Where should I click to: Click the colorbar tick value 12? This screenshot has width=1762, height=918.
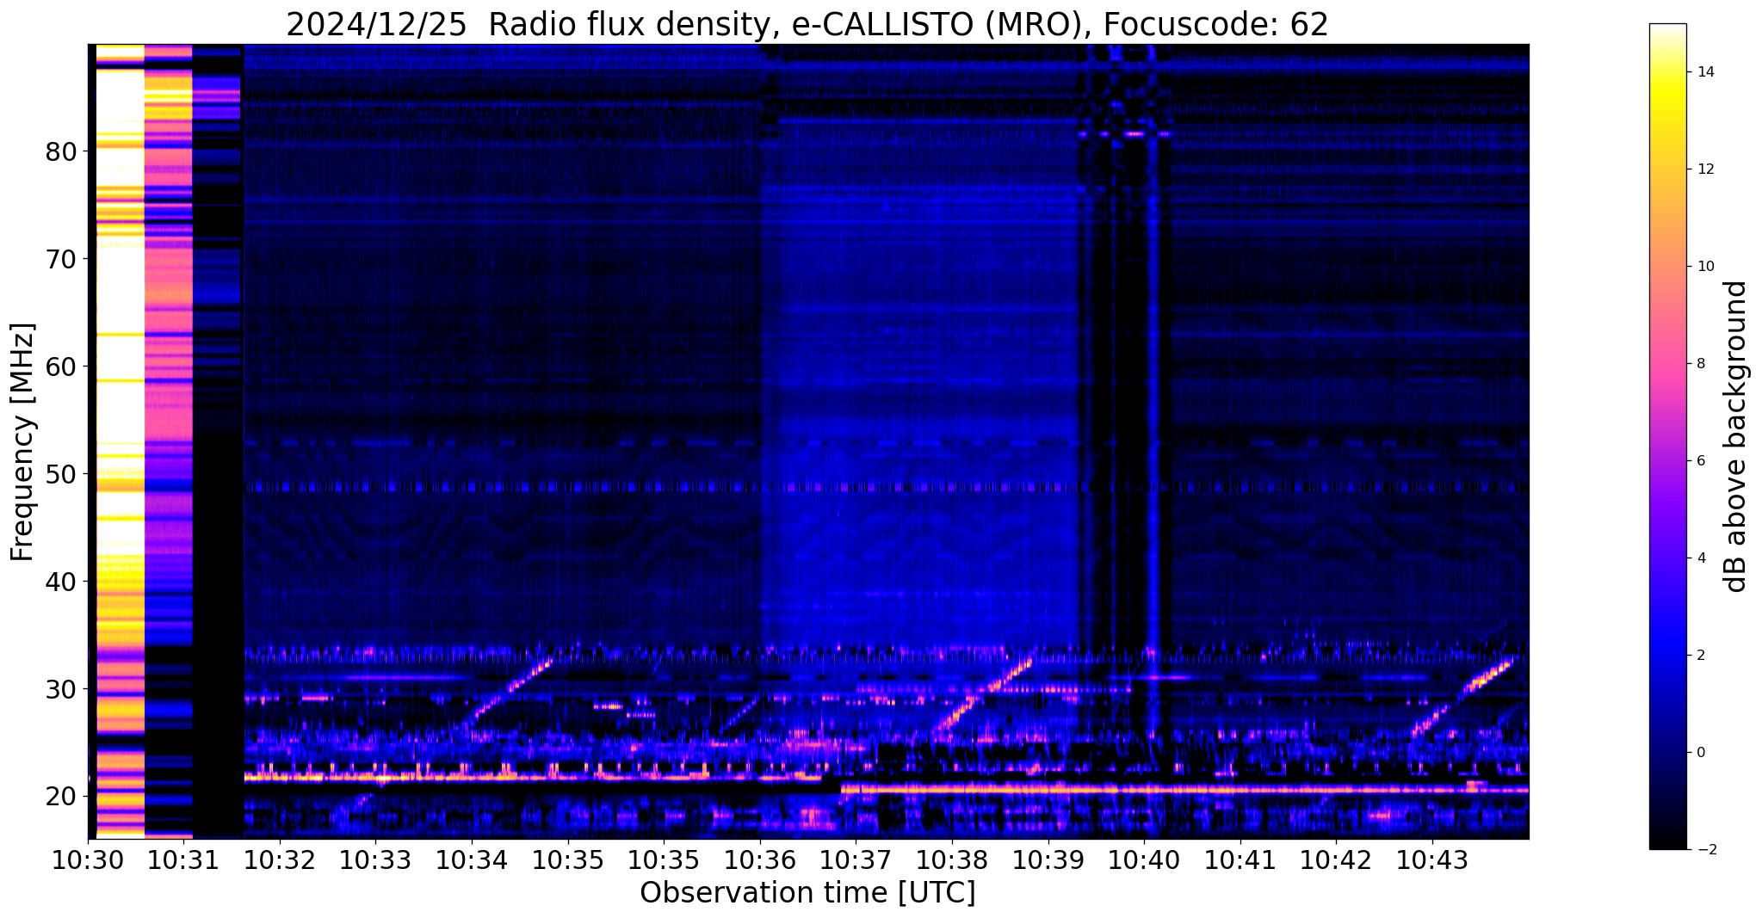click(x=1704, y=169)
